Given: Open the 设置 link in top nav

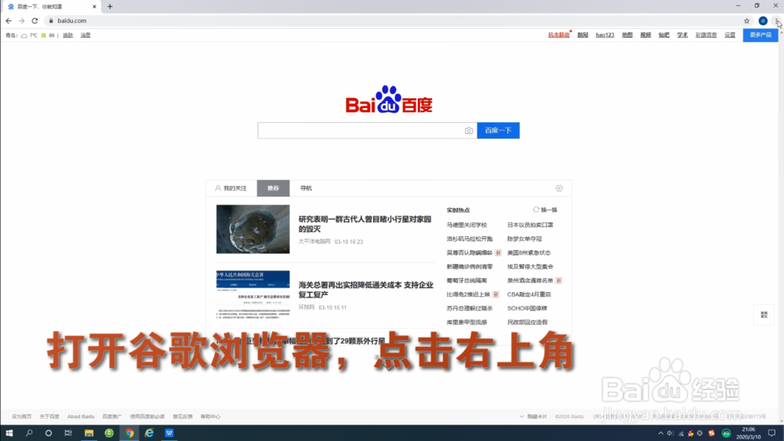Looking at the screenshot, I should pos(730,35).
